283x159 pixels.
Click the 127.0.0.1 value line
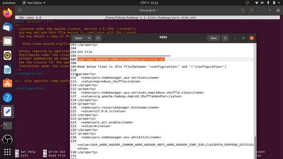click(103, 111)
